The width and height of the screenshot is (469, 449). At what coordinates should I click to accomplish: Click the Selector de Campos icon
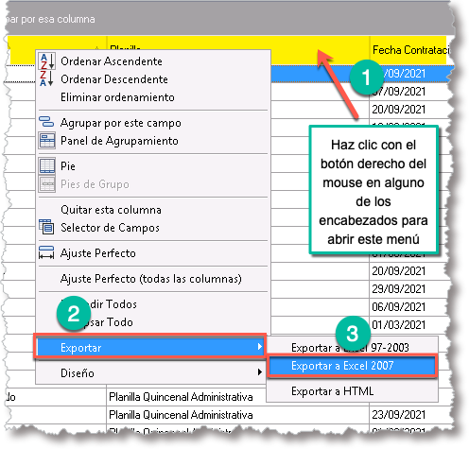coord(46,227)
